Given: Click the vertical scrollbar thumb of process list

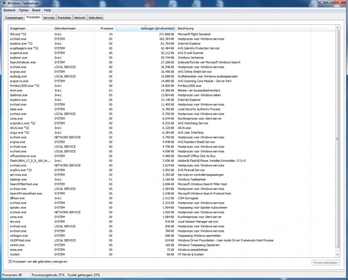Looking at the screenshot, I should tap(337, 139).
